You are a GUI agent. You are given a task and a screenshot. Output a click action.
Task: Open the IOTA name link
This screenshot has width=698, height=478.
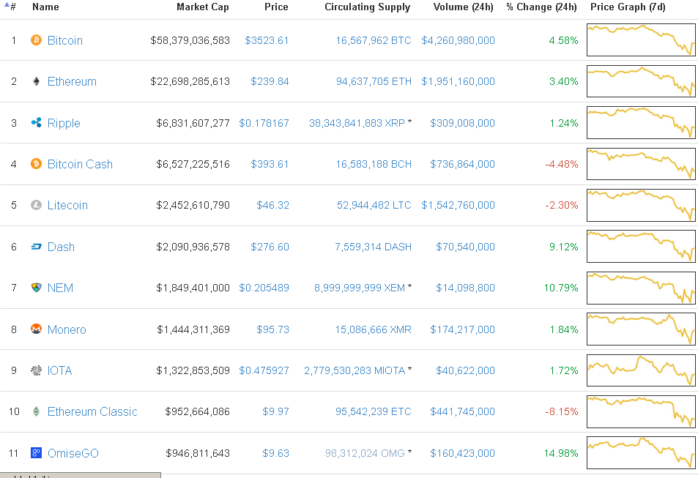tap(59, 370)
